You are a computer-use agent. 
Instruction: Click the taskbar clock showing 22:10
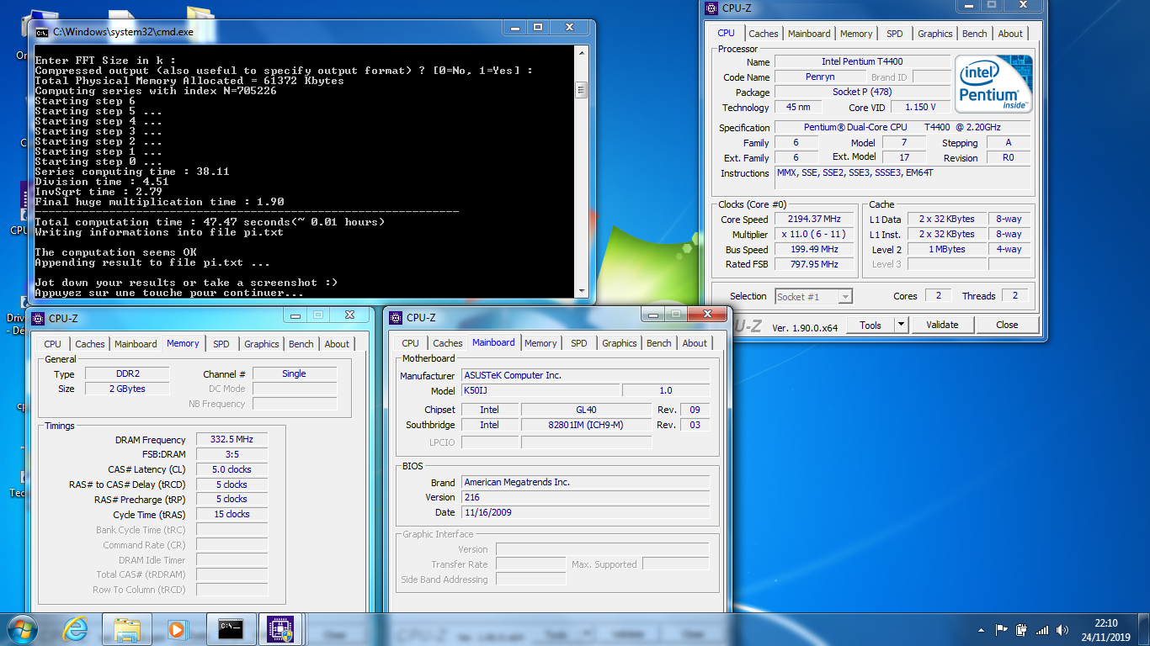pyautogui.click(x=1106, y=629)
